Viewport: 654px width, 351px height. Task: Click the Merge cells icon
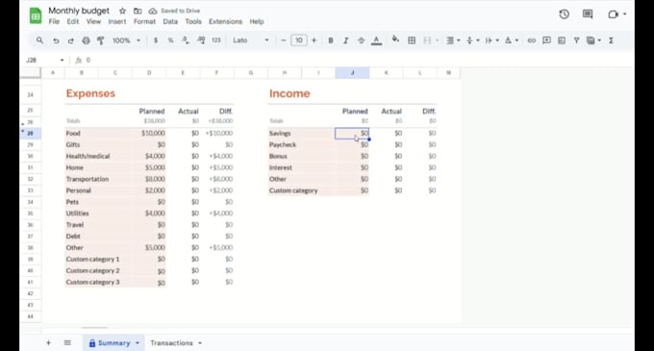[427, 40]
